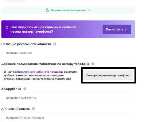Click info icon next to API-ключ Реклама

[x=33, y=109]
